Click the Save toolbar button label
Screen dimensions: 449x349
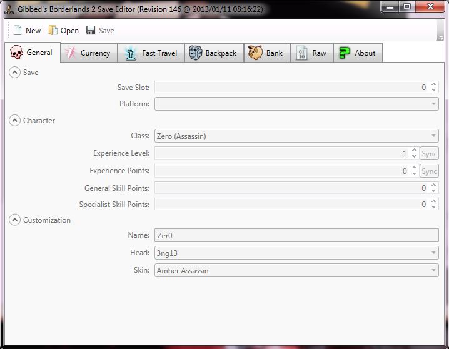pos(106,31)
